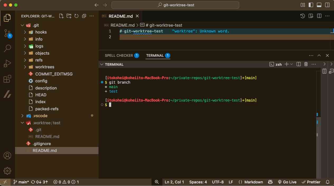Screen dimensions: 334x186
Task: Open Run and Debug view
Action: pos(7,64)
